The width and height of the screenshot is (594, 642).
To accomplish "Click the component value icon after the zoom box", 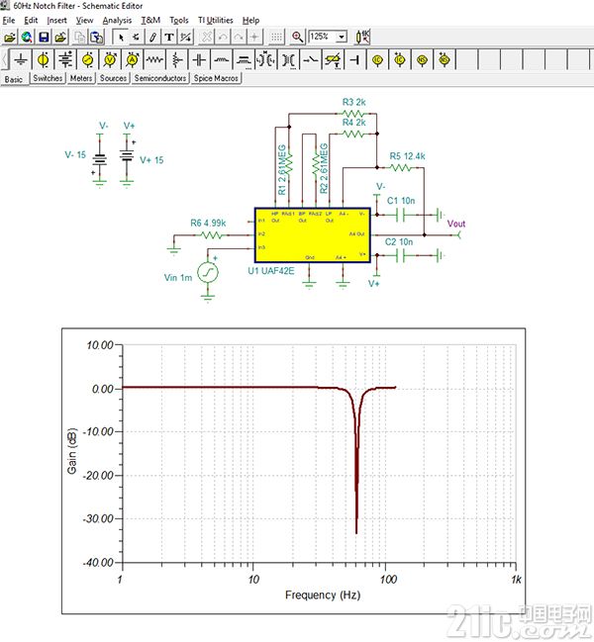I will [362, 38].
